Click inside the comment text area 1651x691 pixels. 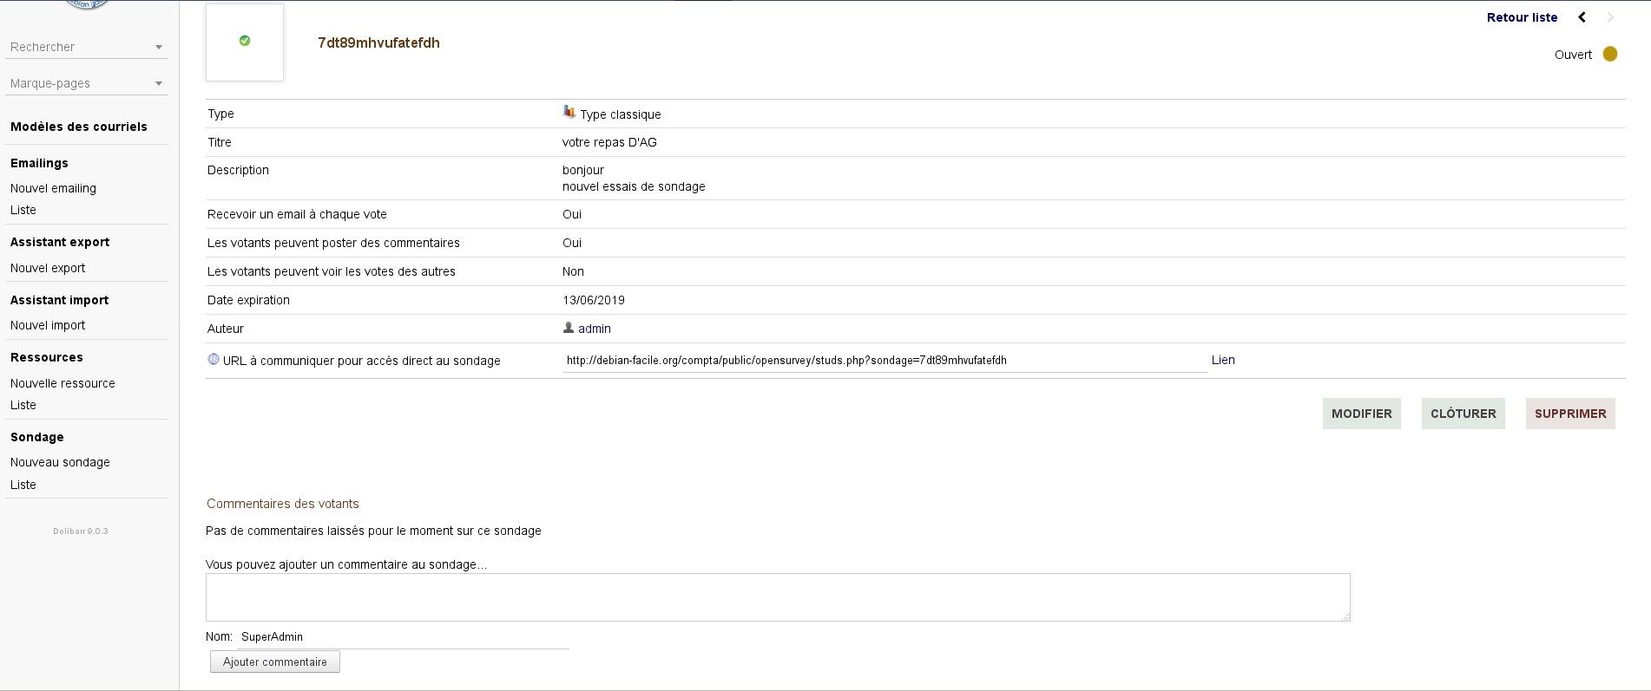point(777,596)
